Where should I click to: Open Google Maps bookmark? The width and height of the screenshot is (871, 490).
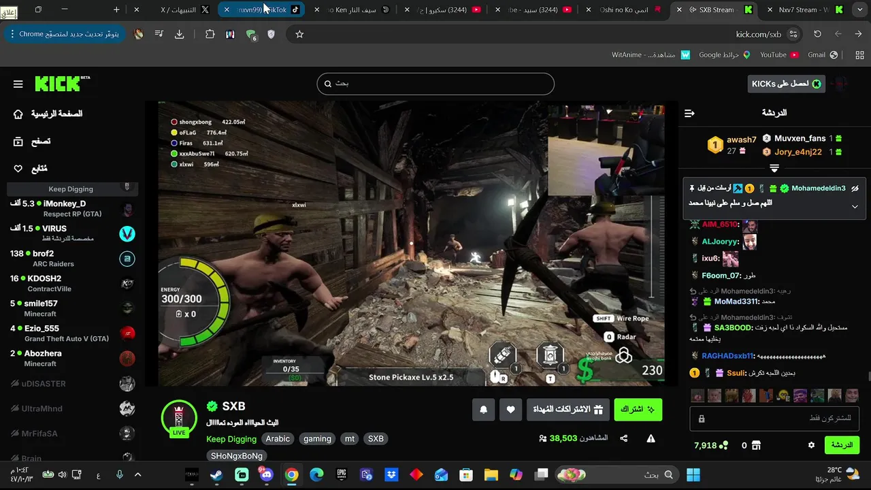[725, 54]
